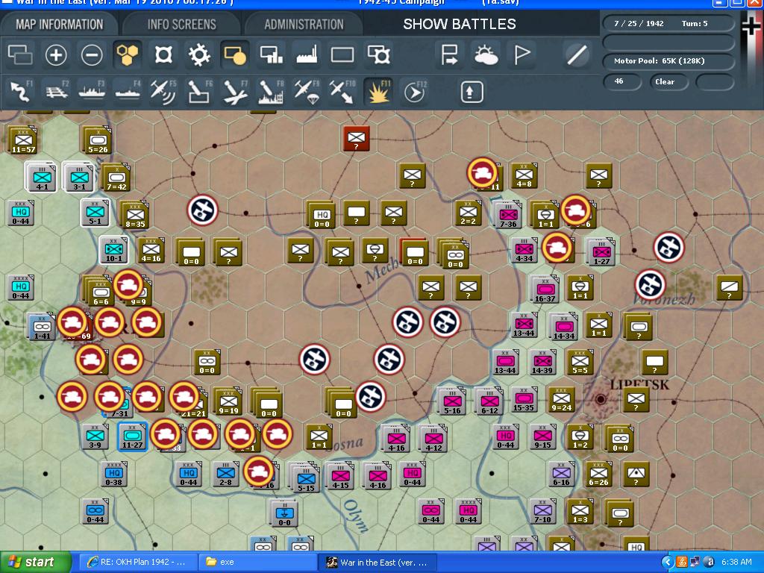The height and width of the screenshot is (573, 764).
Task: Click the boxed up-arrow toolbar icon
Action: [472, 92]
